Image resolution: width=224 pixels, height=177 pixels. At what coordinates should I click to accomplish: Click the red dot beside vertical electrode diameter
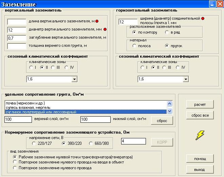click(x=105, y=29)
